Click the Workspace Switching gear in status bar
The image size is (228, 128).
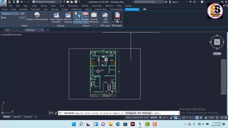218,118
